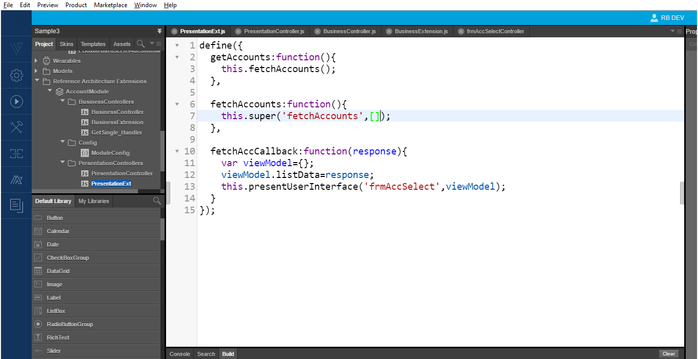Open the File menu

click(x=8, y=5)
